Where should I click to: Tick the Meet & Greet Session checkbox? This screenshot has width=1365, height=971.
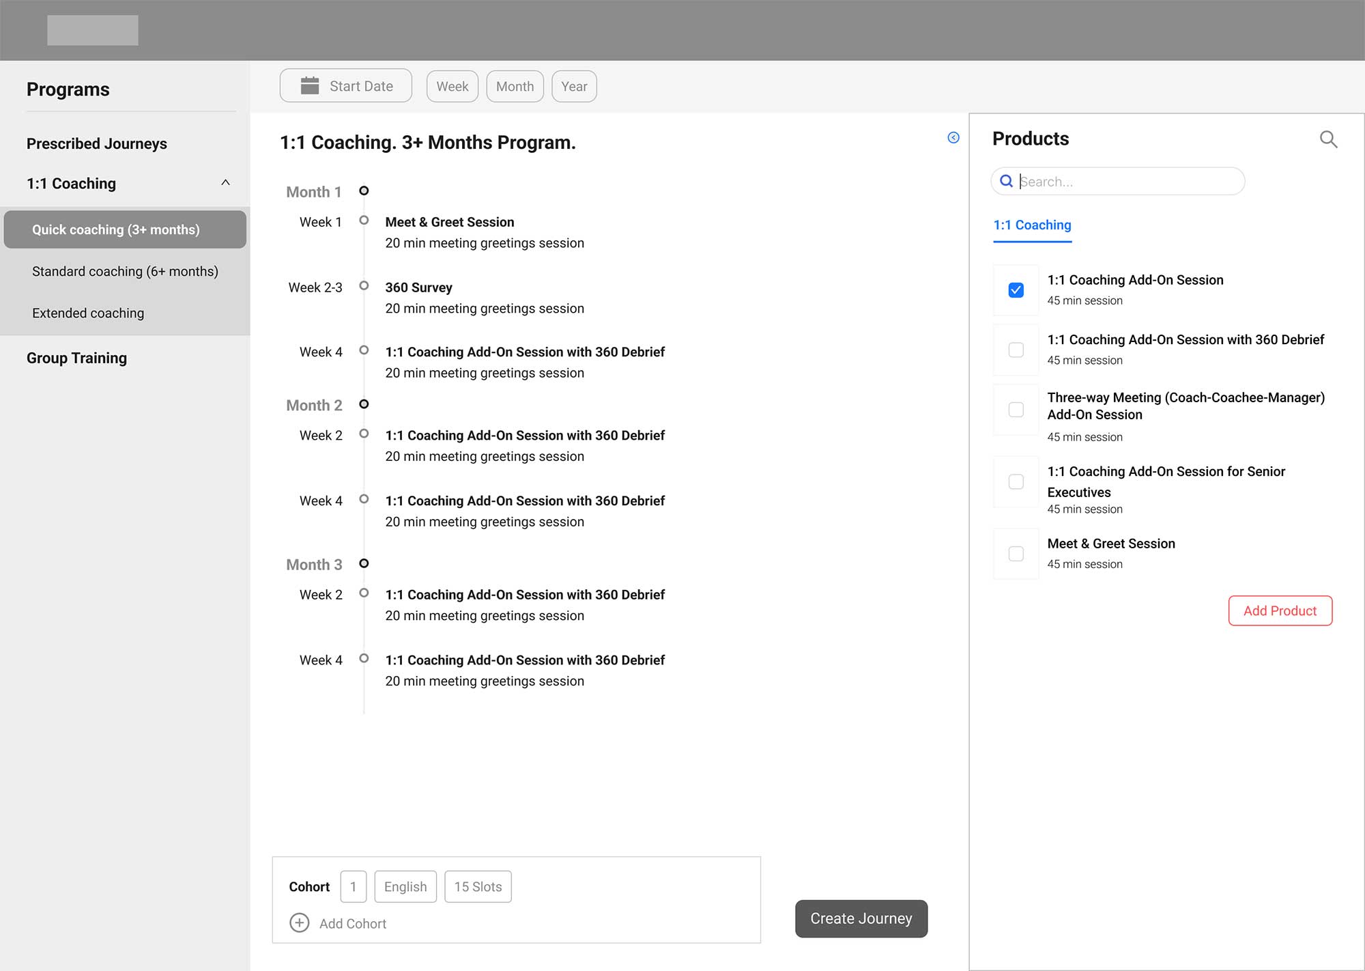point(1016,554)
